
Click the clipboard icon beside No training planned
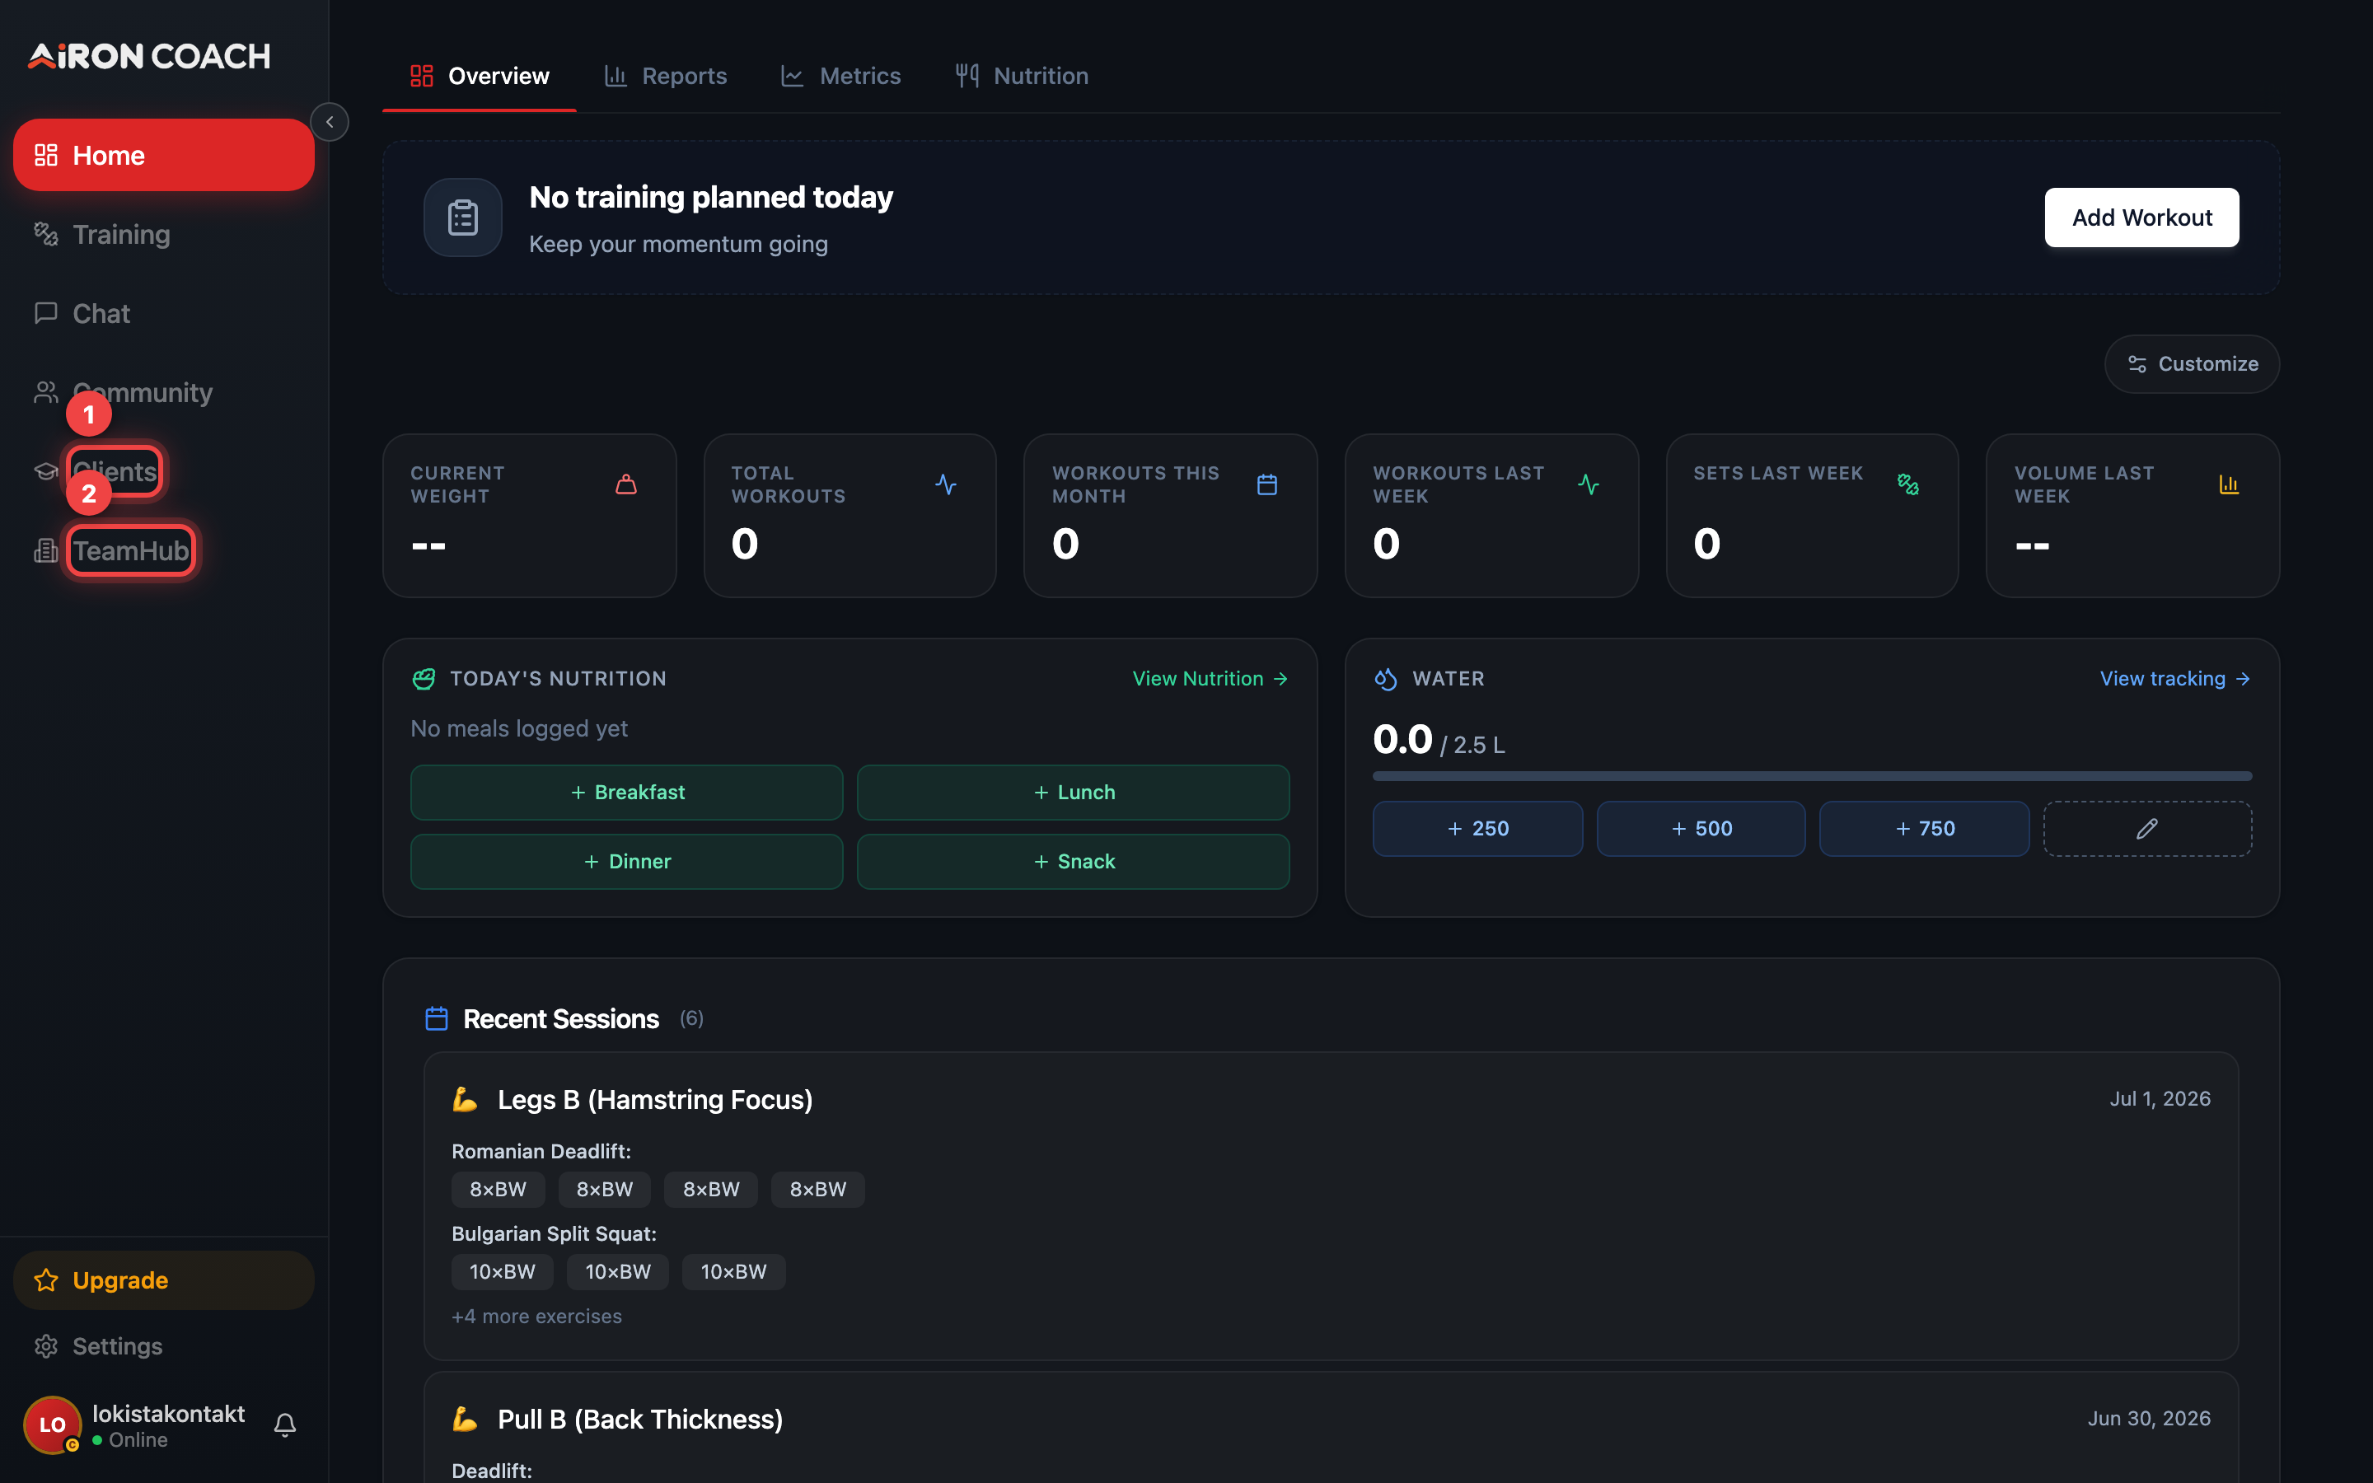tap(463, 218)
